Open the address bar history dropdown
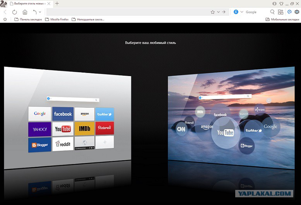The width and height of the screenshot is (301, 205). tap(218, 12)
